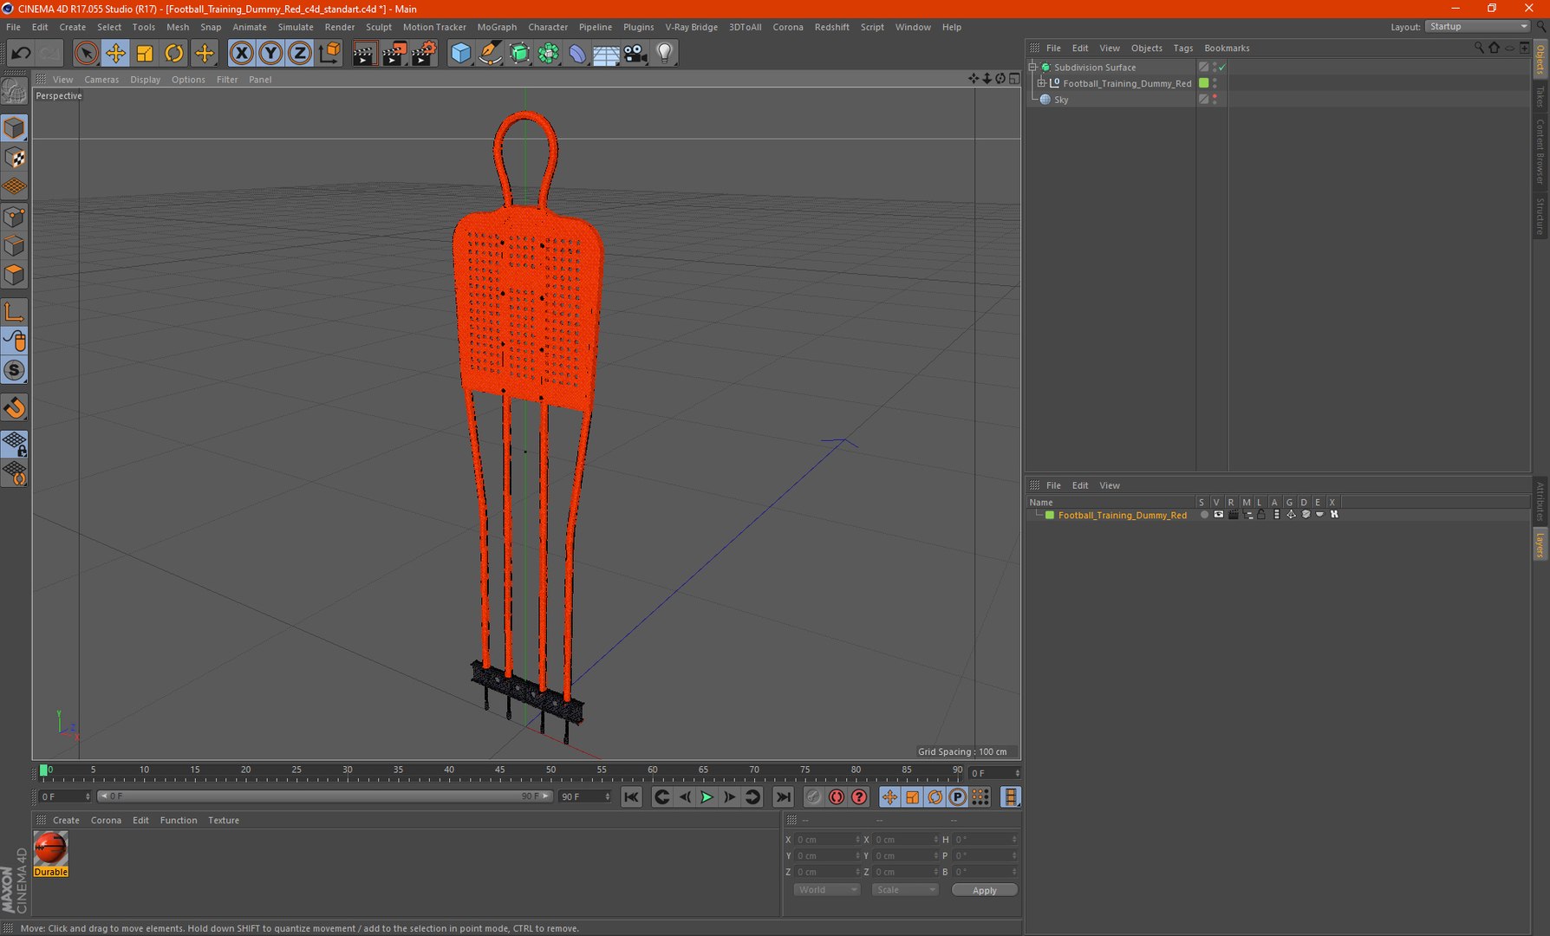Select the Move tool in top toolbar

coord(115,54)
